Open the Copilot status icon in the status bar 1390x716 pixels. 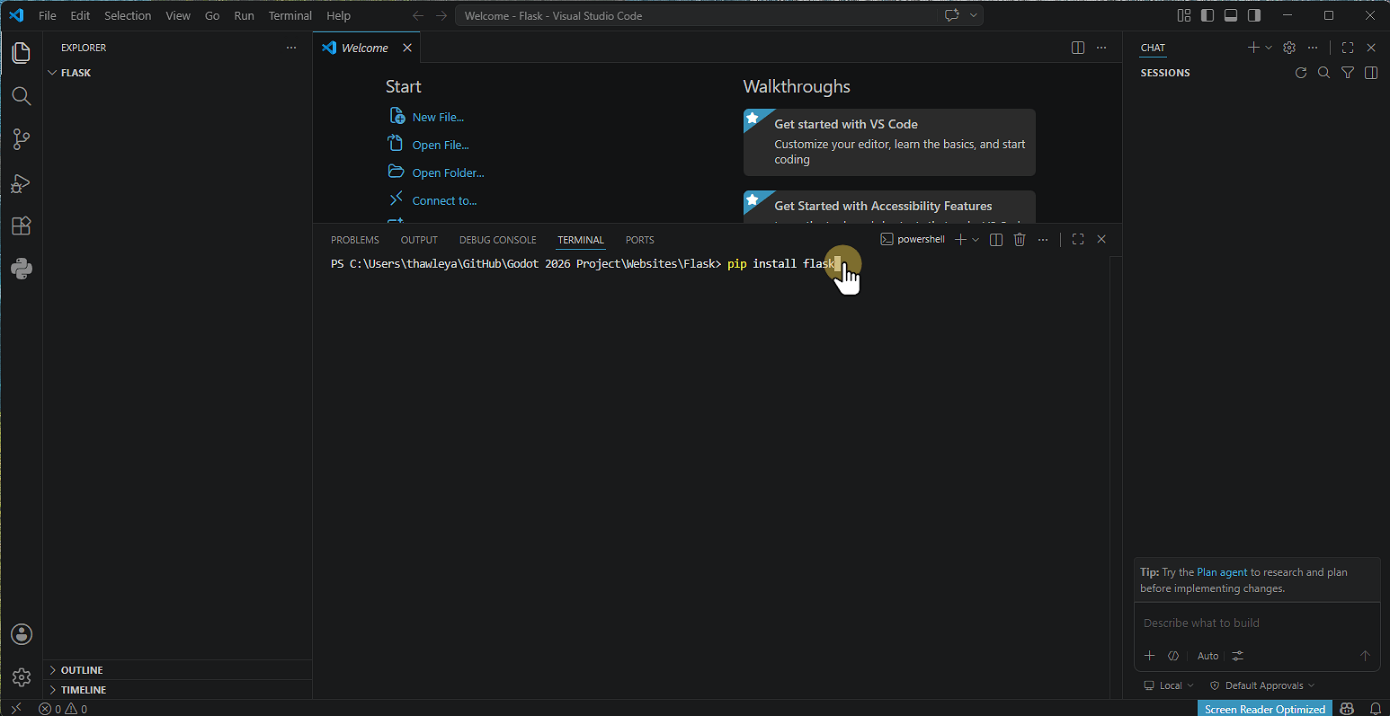coord(1347,709)
